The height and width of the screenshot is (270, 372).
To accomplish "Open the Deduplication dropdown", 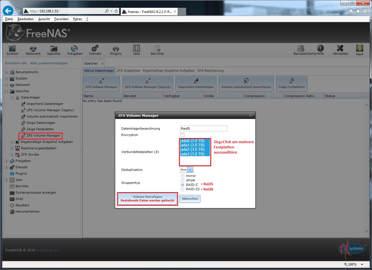I will click(190, 170).
